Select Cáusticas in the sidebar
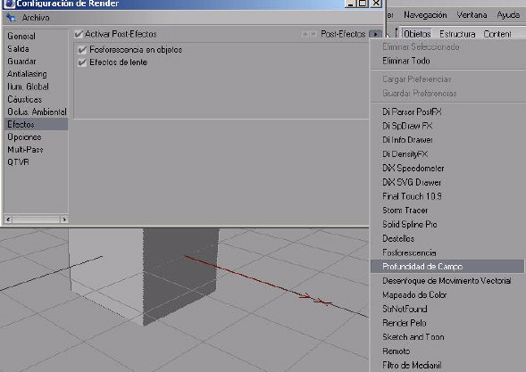This screenshot has height=372, width=526. pos(24,99)
